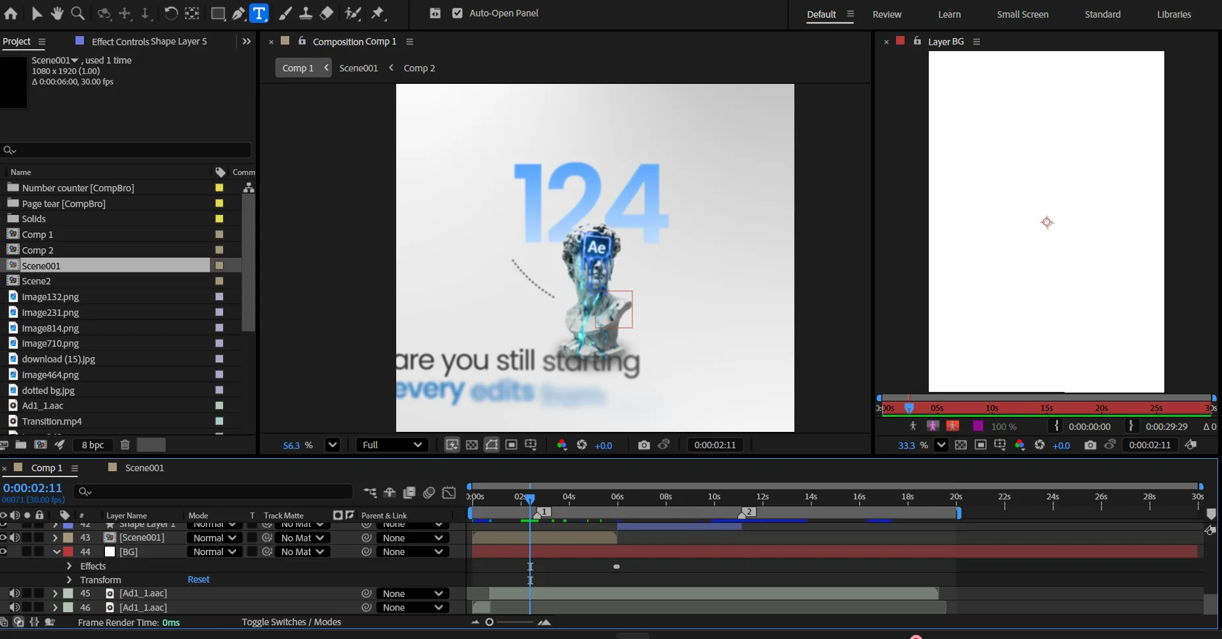
Task: Select the Pen tool
Action: (x=239, y=13)
